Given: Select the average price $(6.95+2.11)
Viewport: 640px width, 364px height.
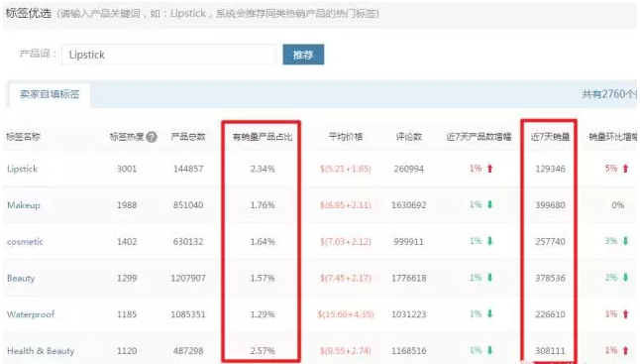Looking at the screenshot, I should pos(346,205).
